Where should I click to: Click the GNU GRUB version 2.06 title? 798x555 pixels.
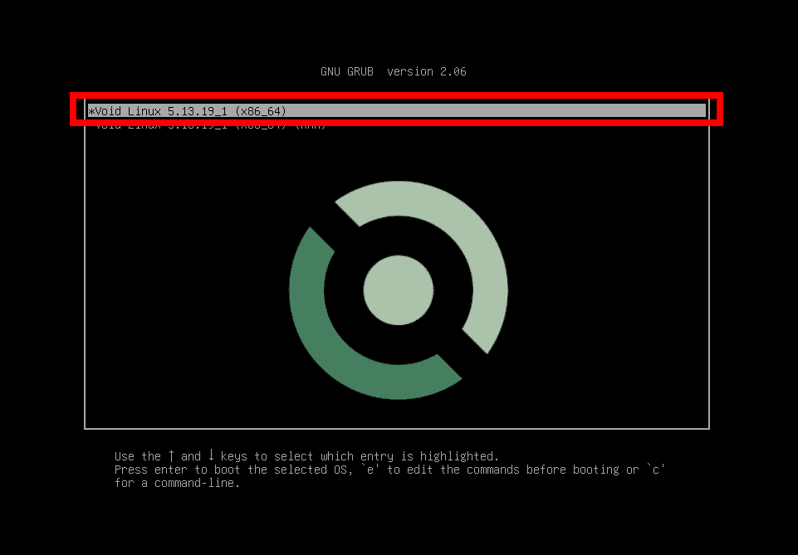[x=394, y=71]
